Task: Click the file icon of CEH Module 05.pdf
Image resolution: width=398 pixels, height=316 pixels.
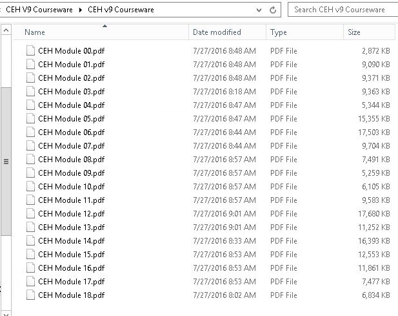Action: point(30,118)
